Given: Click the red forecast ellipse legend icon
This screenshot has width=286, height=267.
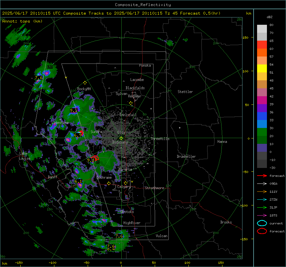Looking at the screenshot, I should tap(262, 231).
